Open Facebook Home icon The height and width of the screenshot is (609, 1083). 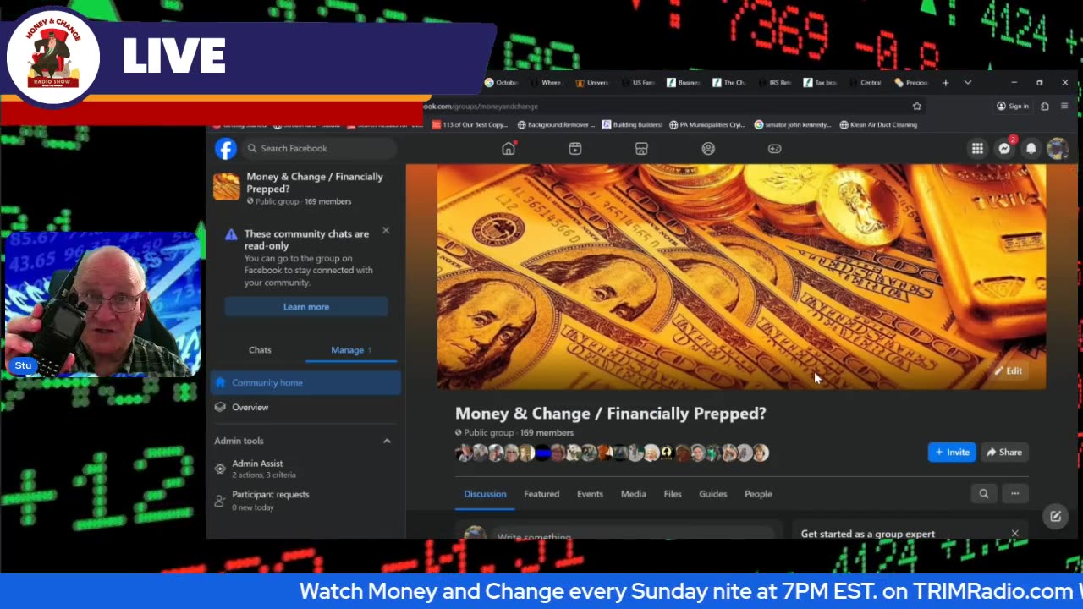click(509, 148)
